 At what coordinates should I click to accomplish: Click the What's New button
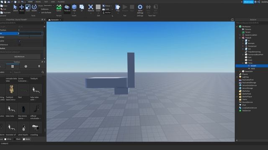point(248,2)
